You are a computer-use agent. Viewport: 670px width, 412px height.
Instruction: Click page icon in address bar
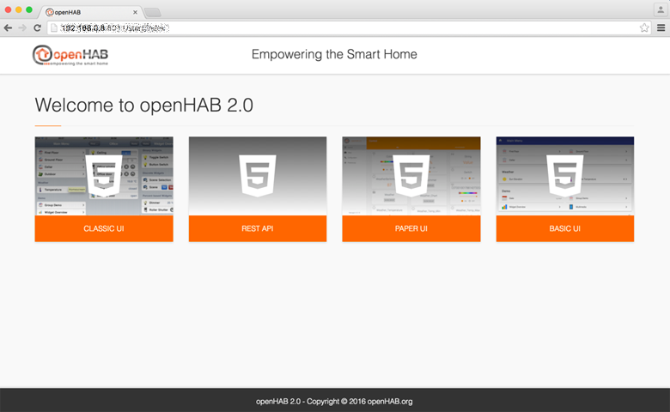(54, 28)
